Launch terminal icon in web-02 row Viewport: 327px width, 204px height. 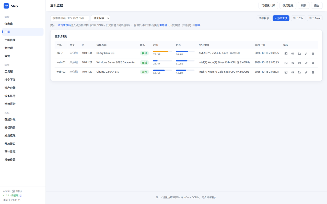click(x=286, y=72)
